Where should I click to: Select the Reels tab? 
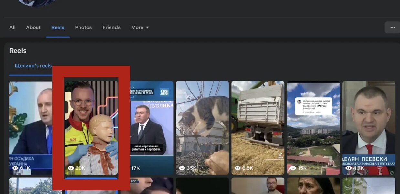58,27
